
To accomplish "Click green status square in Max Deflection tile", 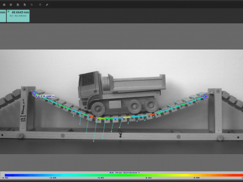I will pos(9,12).
